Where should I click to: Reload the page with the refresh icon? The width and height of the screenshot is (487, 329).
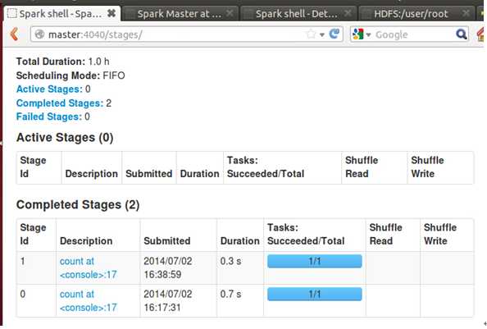(335, 34)
